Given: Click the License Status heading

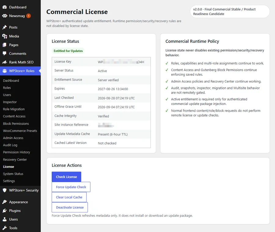Looking at the screenshot, I should point(65,41).
